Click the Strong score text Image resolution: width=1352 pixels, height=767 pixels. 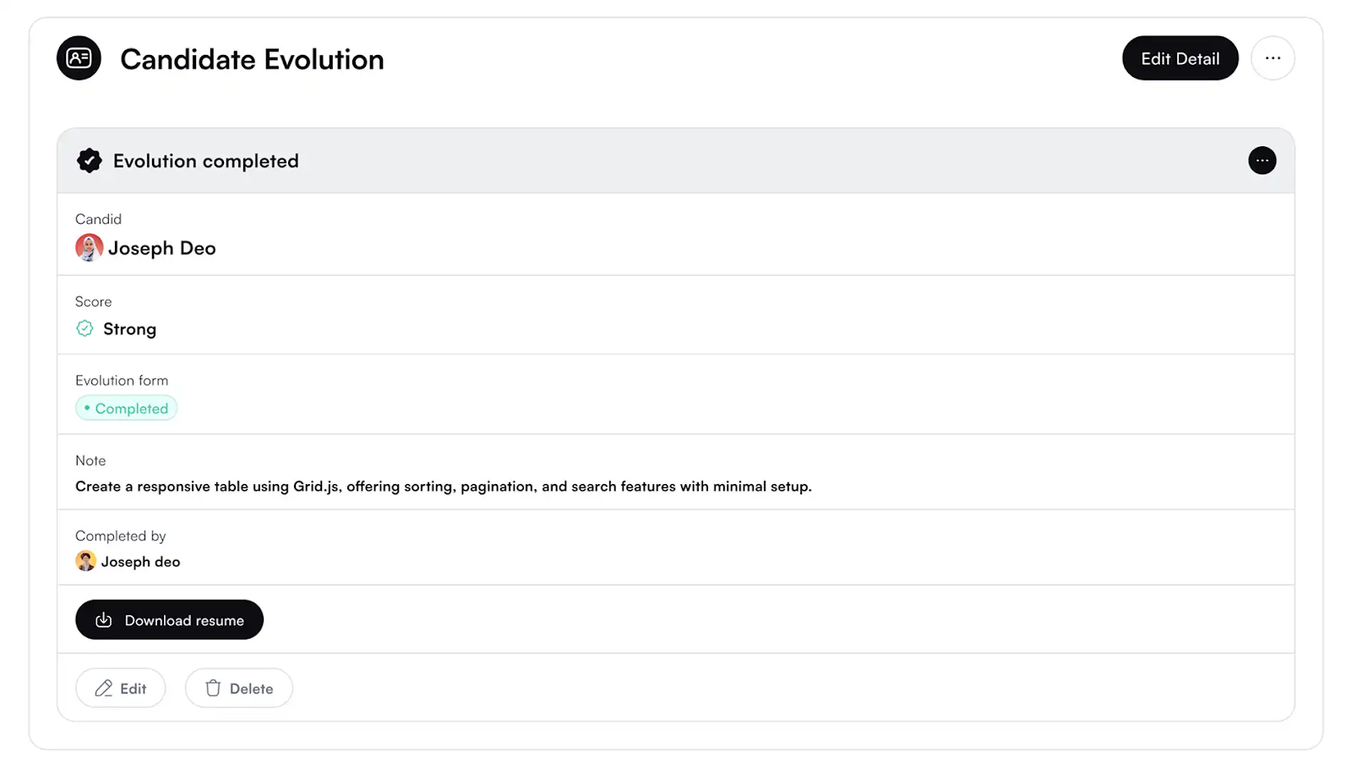129,329
